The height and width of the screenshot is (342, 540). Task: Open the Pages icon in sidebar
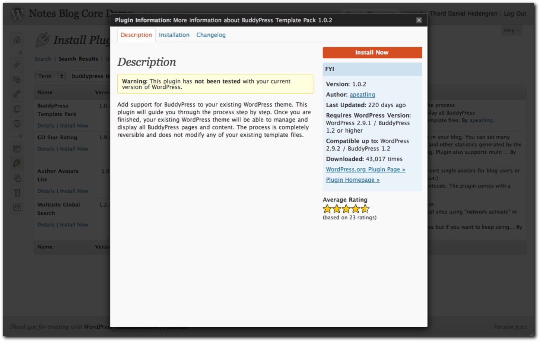click(x=17, y=109)
